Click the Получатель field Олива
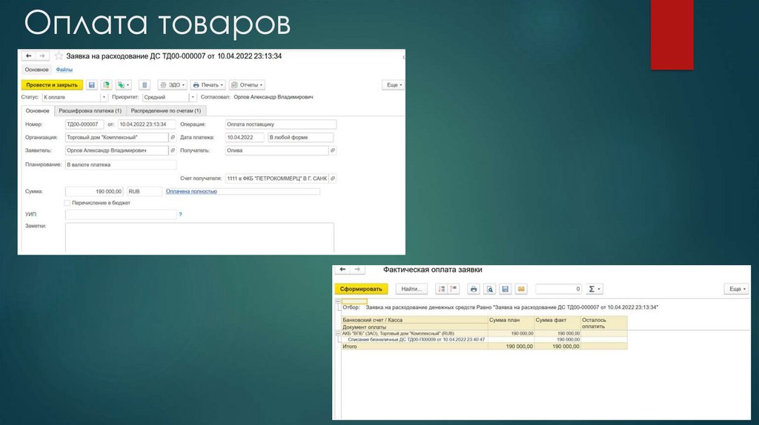This screenshot has height=425, width=759. (276, 150)
